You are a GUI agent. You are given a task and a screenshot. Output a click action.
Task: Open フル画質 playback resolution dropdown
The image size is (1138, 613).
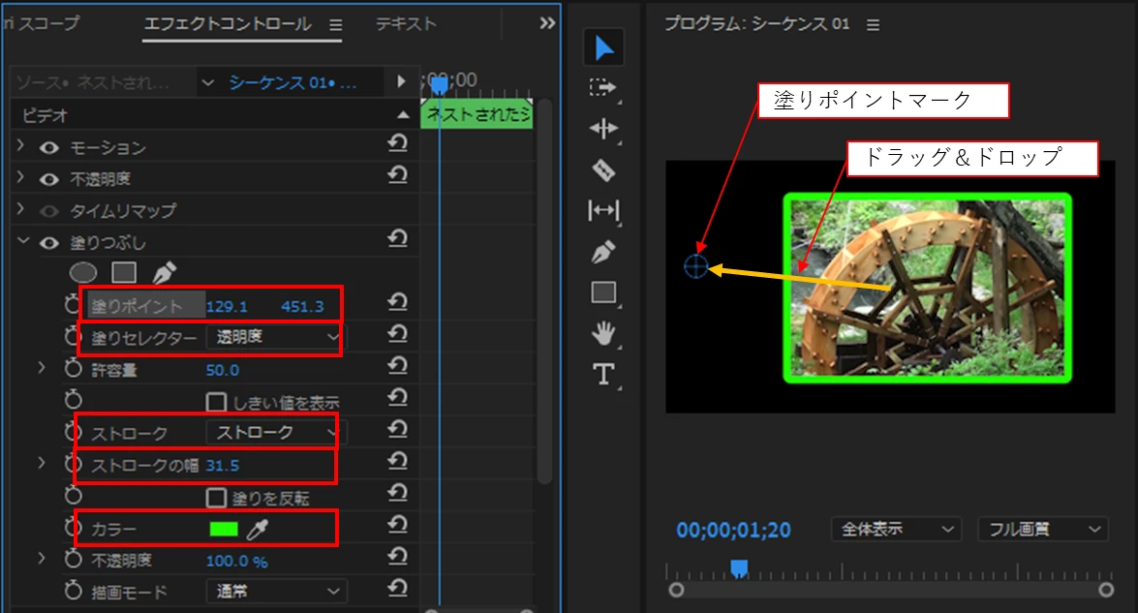tap(1043, 530)
